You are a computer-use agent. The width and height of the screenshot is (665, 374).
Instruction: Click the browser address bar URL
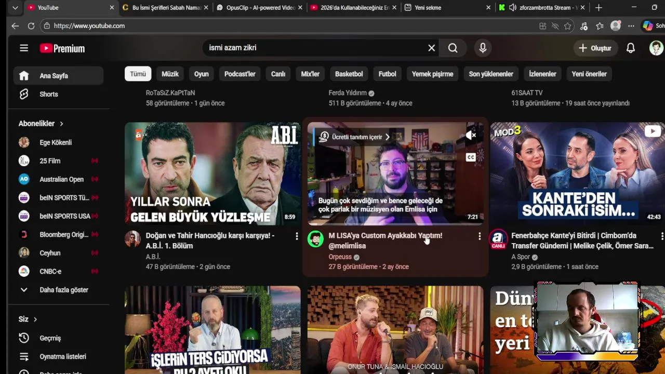point(89,26)
